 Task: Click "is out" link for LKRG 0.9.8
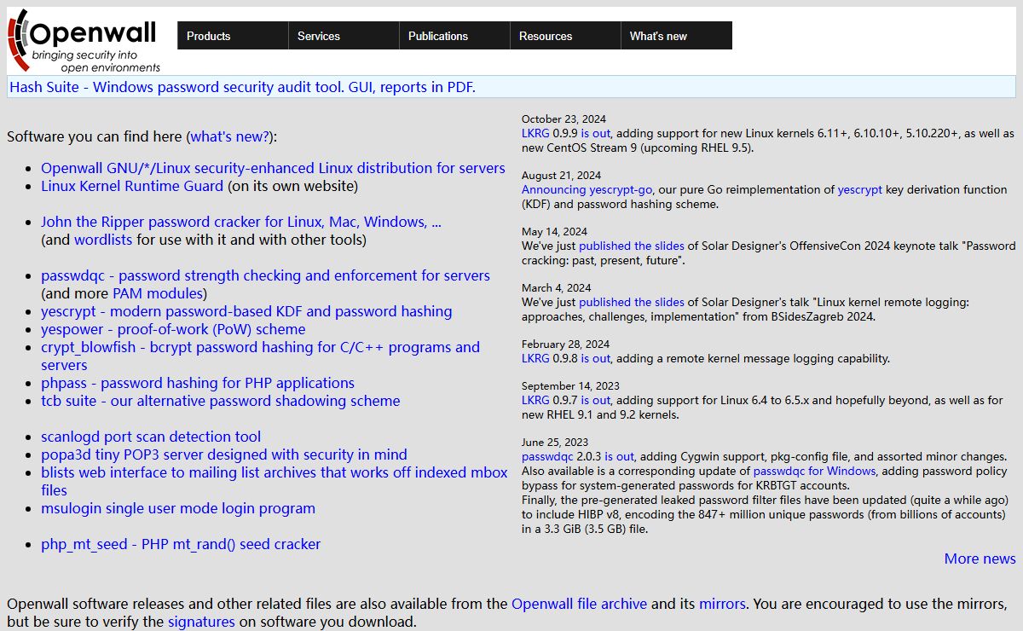click(596, 358)
